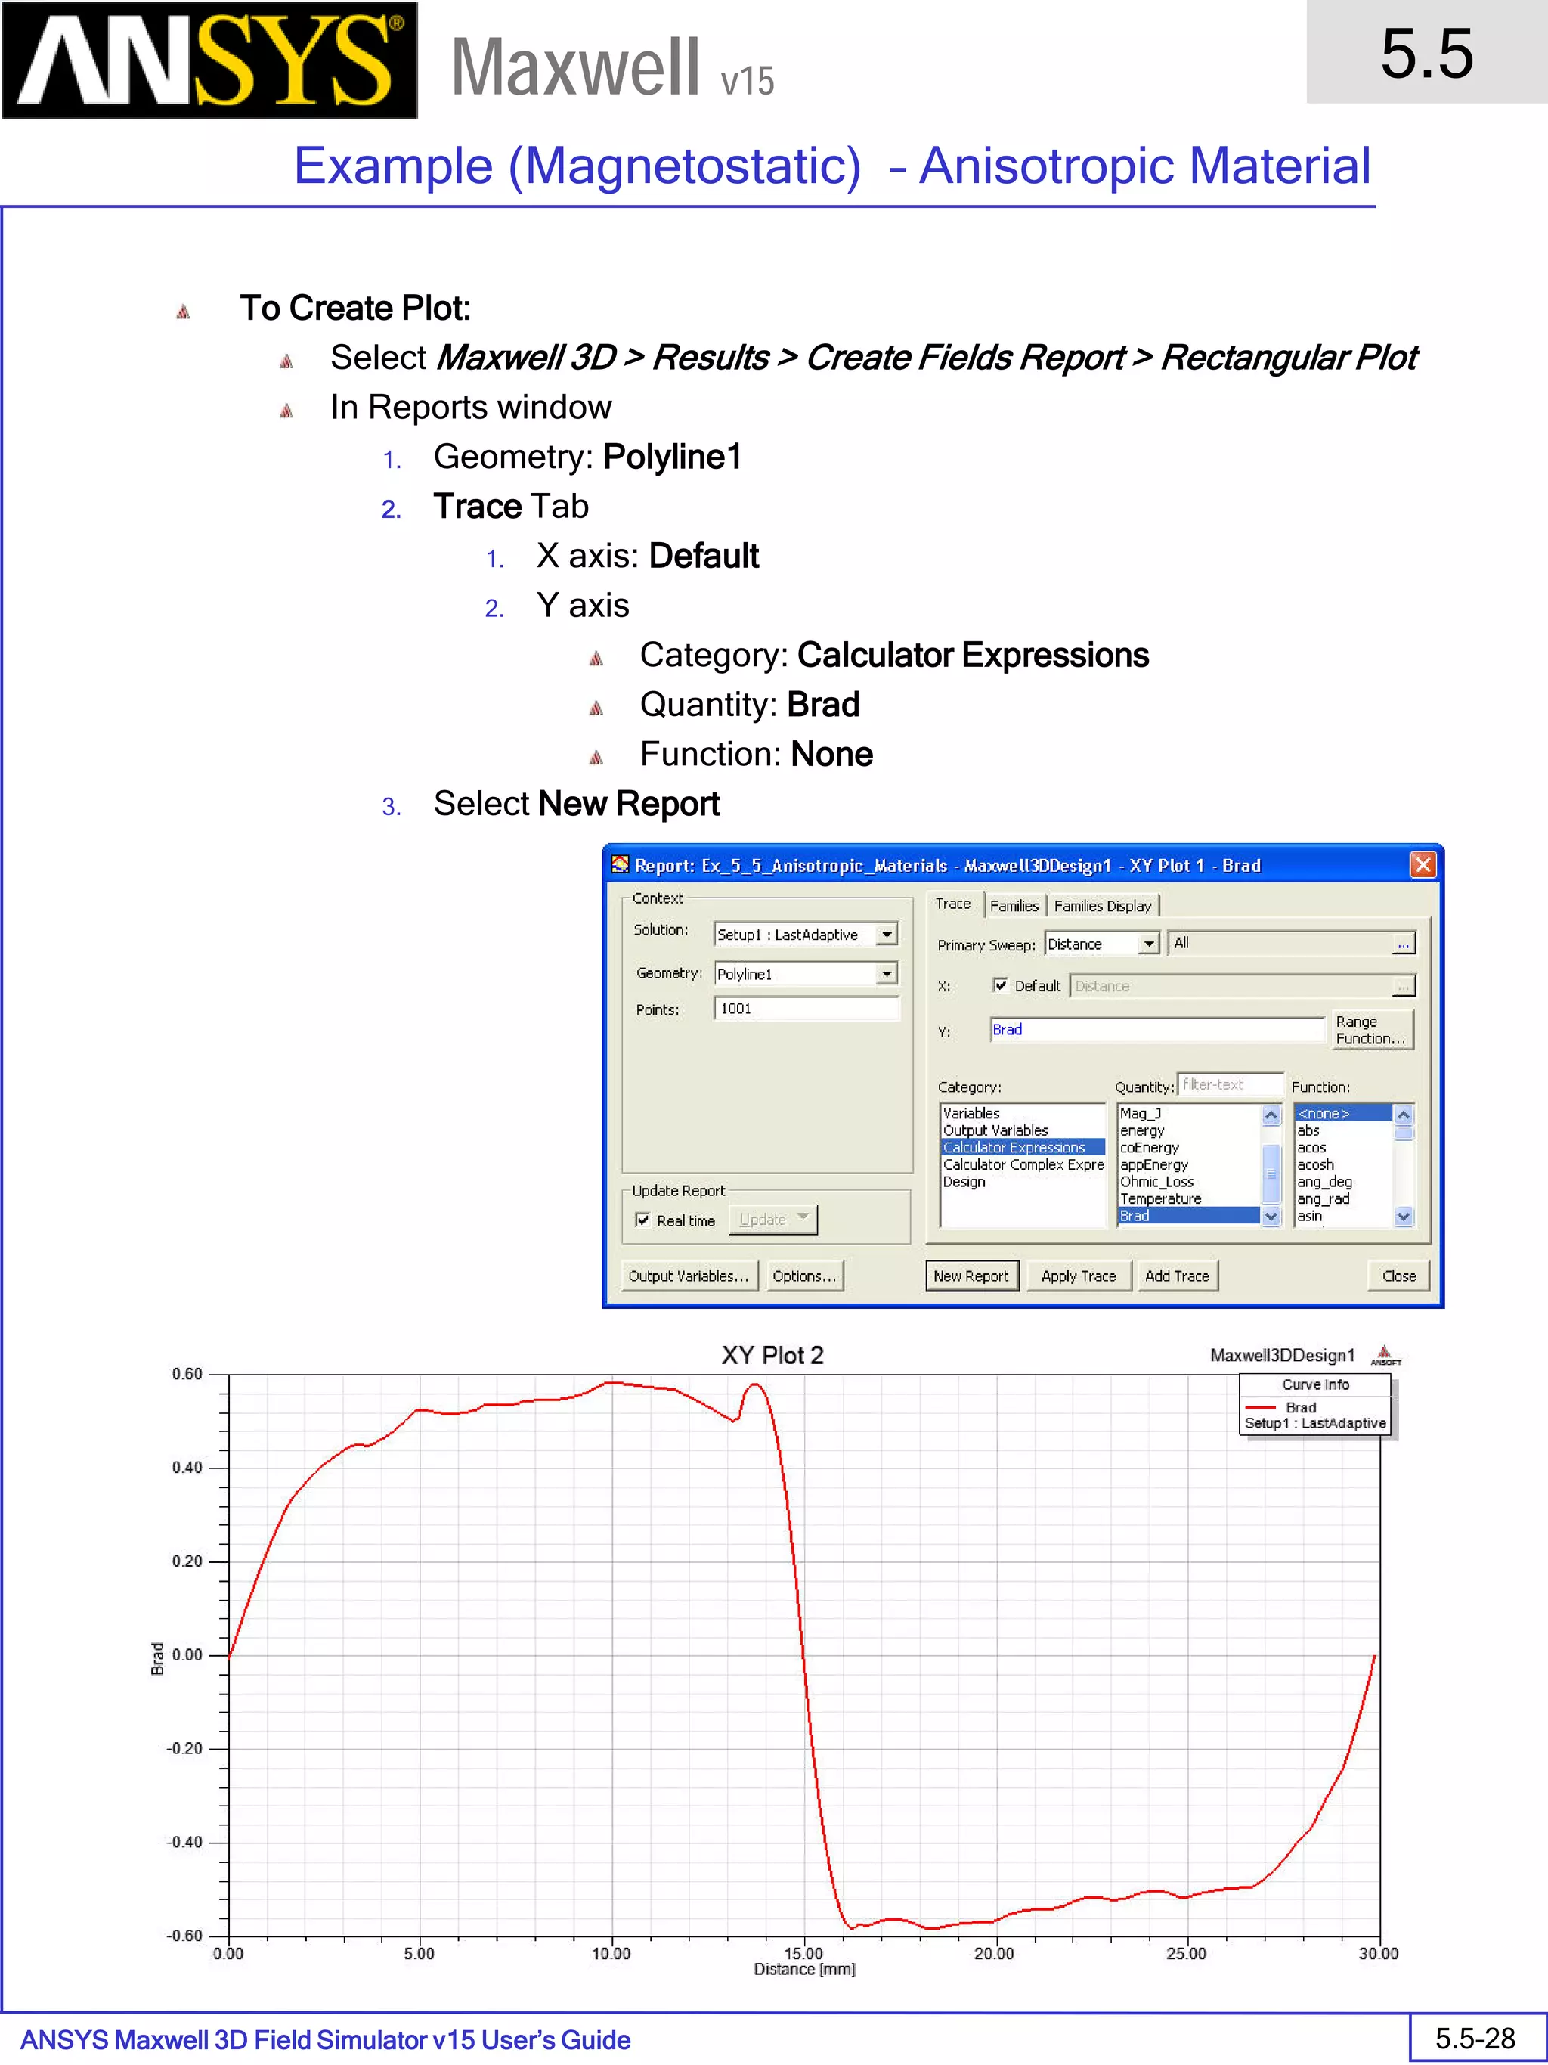Open the Geometry dropdown showing Polyline1
The height and width of the screenshot is (2065, 1548).
(887, 974)
